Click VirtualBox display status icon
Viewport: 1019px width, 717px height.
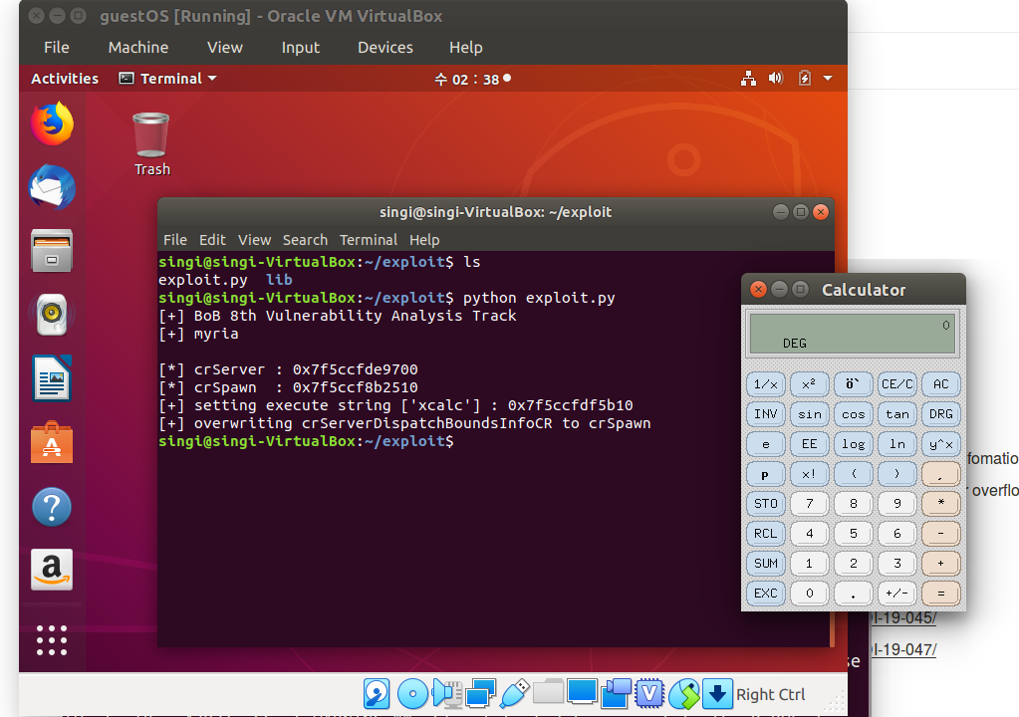(582, 692)
